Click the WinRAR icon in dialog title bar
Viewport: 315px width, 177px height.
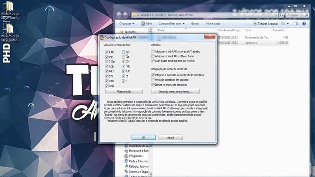tap(102, 37)
